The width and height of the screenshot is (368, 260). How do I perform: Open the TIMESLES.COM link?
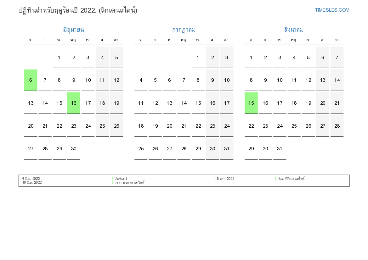[x=332, y=10]
